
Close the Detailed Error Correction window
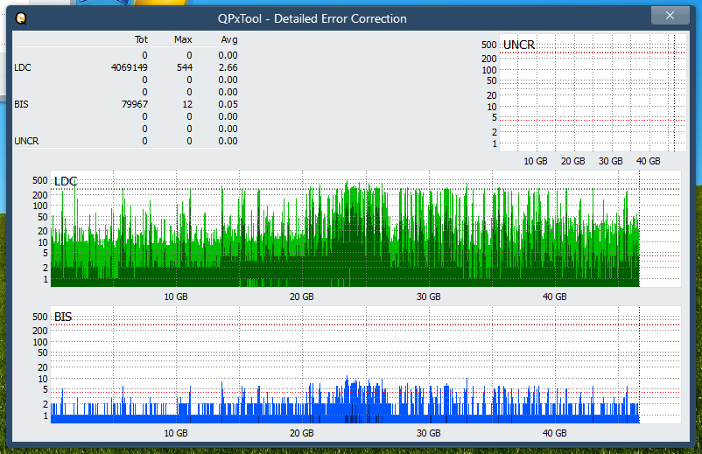point(670,16)
